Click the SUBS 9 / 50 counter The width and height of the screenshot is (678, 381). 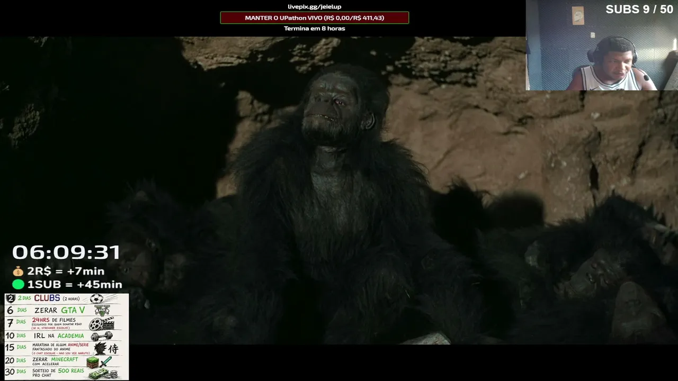[x=639, y=10]
